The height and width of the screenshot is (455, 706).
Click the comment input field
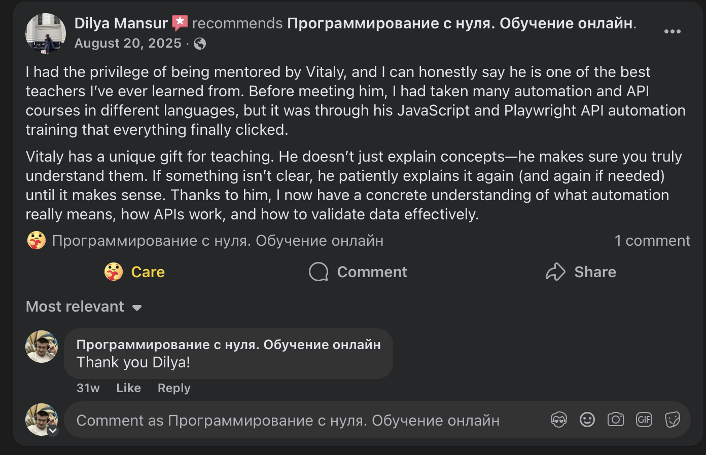(304, 420)
